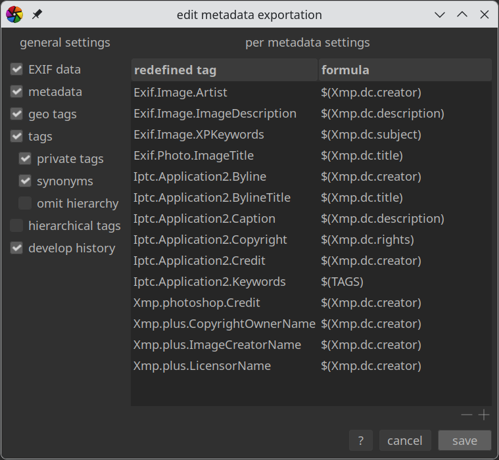The image size is (499, 460).
Task: Uncheck develop history checkbox
Action: [x=16, y=248]
